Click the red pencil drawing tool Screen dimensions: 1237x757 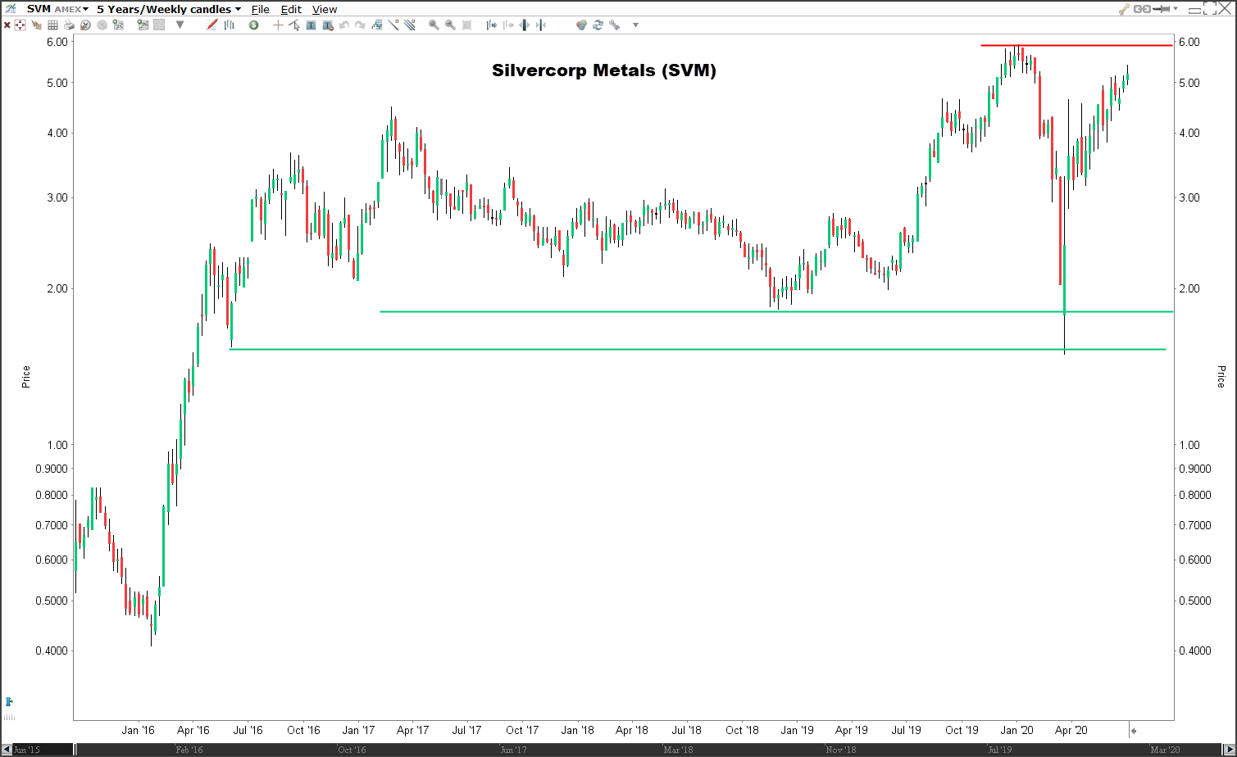click(x=212, y=25)
